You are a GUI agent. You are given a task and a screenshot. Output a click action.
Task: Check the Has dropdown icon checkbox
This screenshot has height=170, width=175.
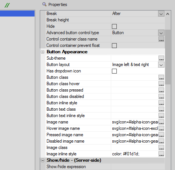[x=114, y=71]
